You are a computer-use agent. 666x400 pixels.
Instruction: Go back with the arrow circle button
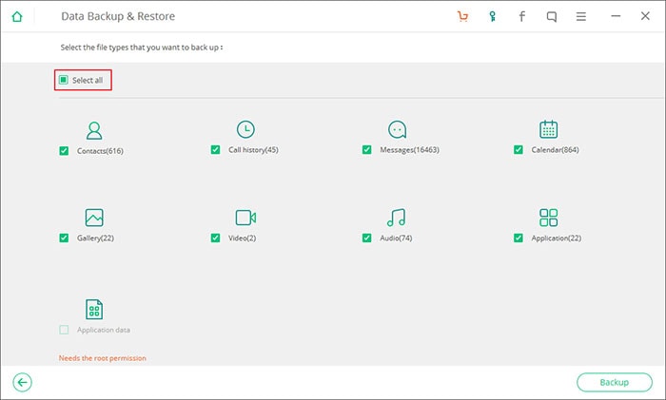22,382
